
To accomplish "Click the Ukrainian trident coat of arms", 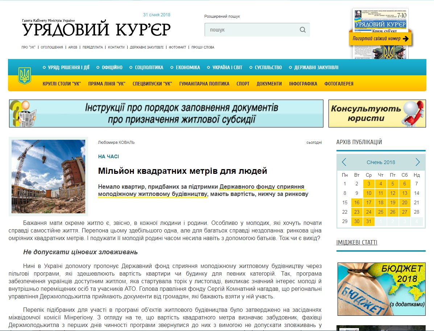I will (24, 75).
